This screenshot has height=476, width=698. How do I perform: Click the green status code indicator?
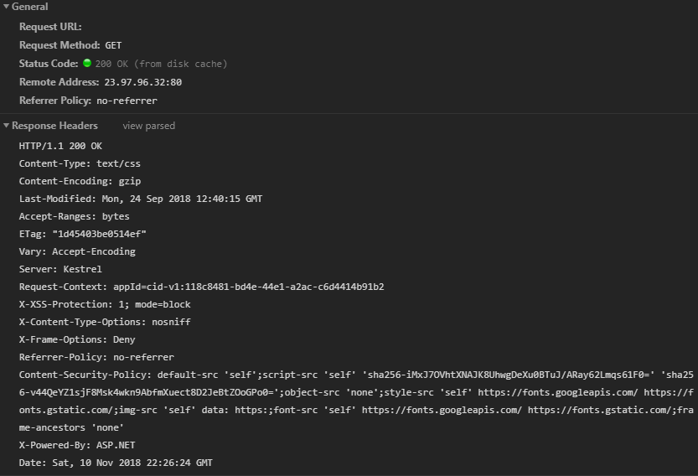87,63
